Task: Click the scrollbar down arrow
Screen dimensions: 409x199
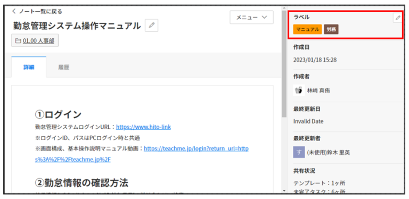Action: click(284, 191)
